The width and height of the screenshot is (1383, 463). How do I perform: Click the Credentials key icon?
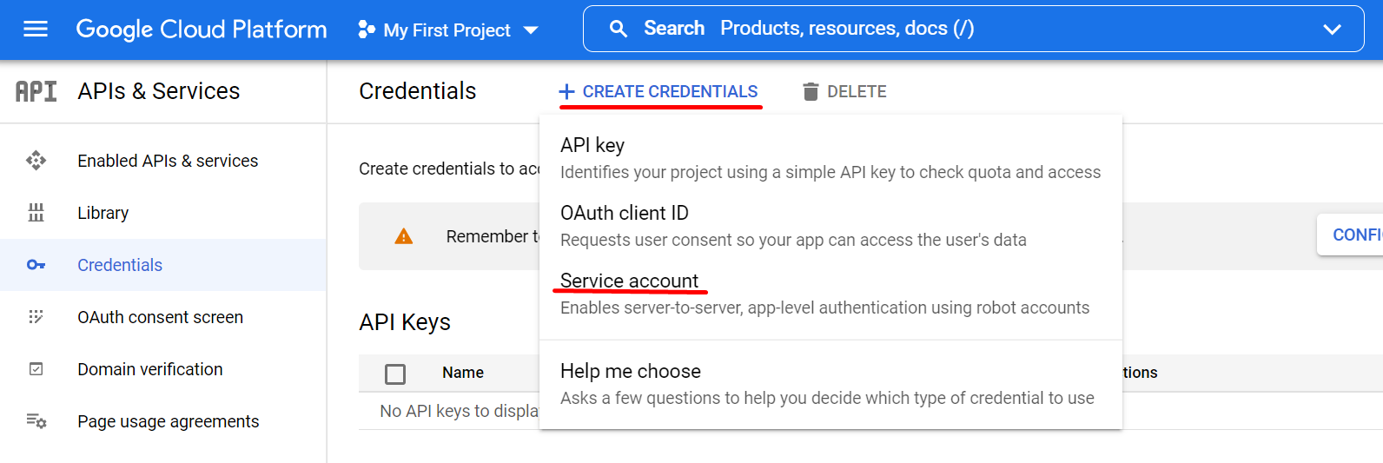36,265
